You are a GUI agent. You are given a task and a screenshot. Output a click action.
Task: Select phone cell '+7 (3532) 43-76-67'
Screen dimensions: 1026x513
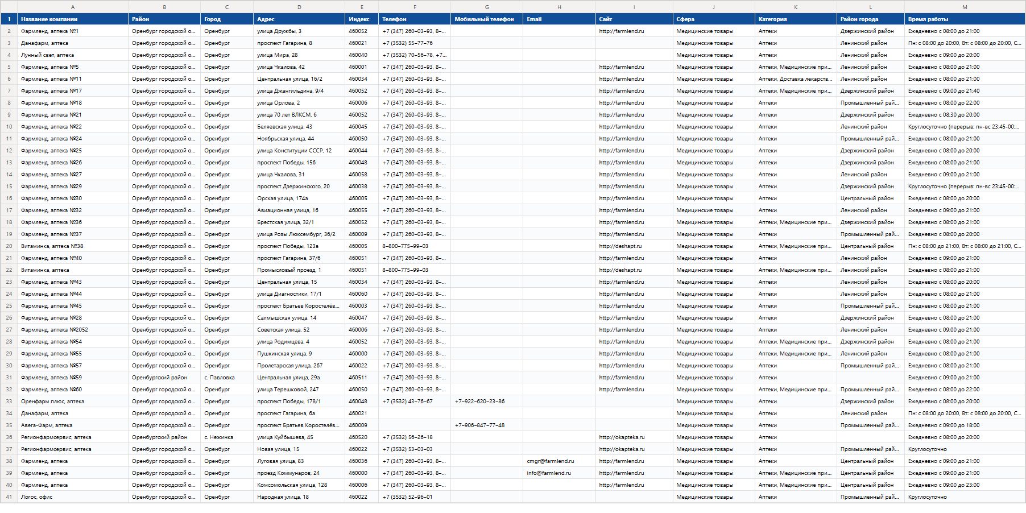415,402
